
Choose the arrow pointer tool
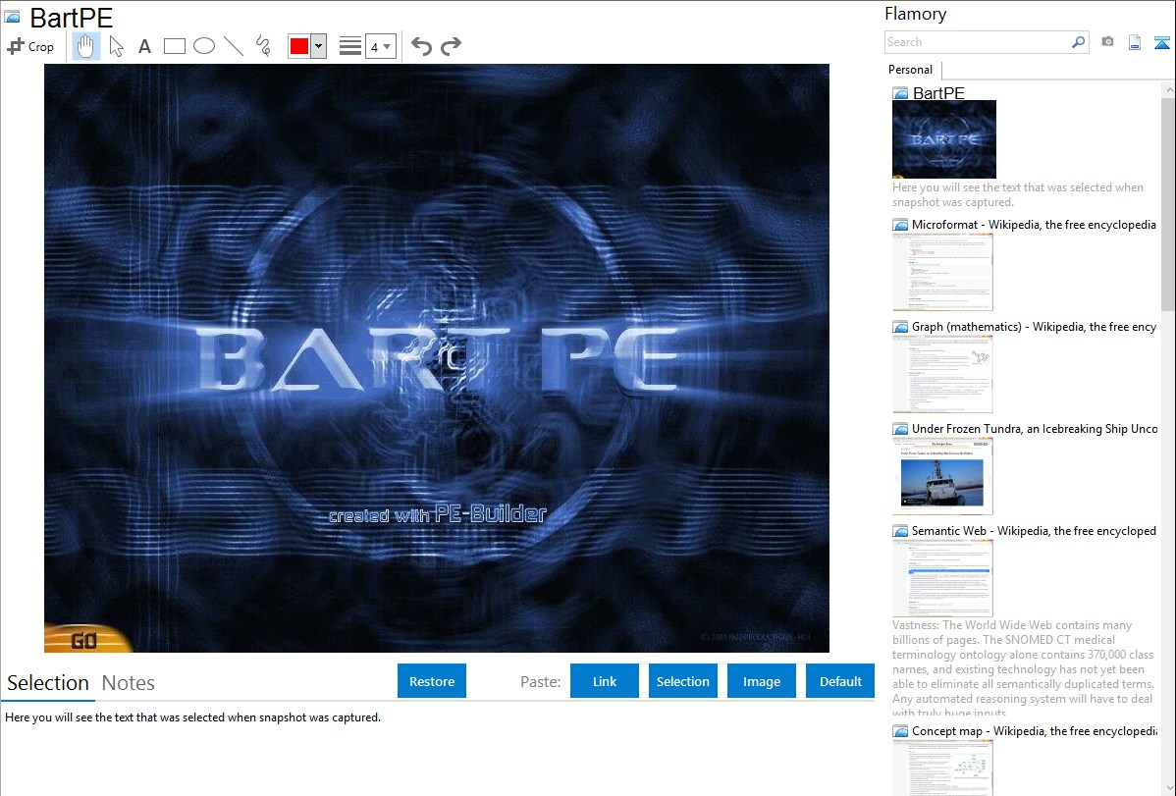point(116,46)
